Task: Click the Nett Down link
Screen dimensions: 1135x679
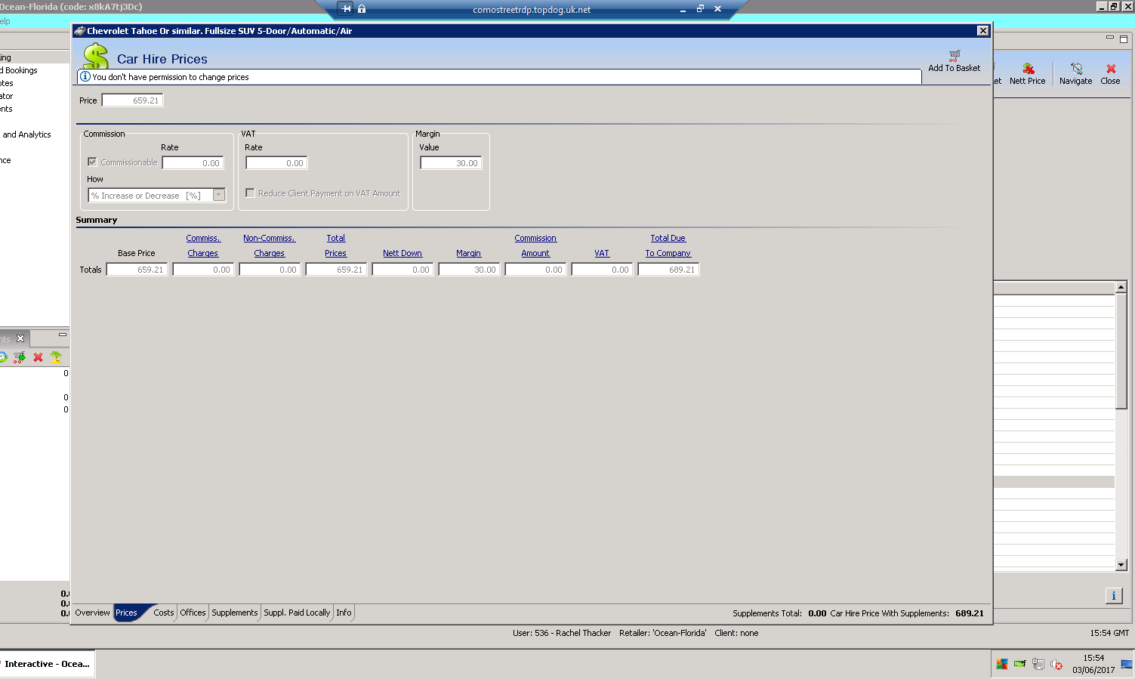Action: coord(402,253)
